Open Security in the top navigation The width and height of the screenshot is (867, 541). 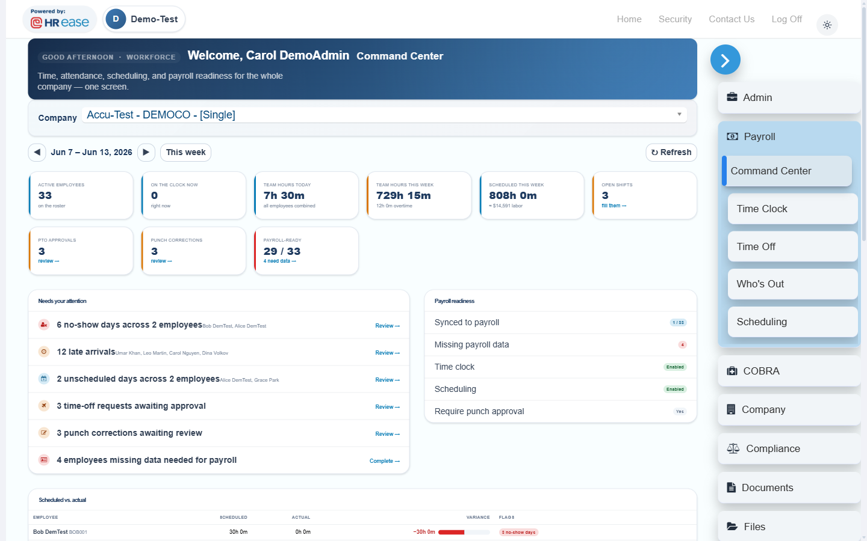(675, 19)
